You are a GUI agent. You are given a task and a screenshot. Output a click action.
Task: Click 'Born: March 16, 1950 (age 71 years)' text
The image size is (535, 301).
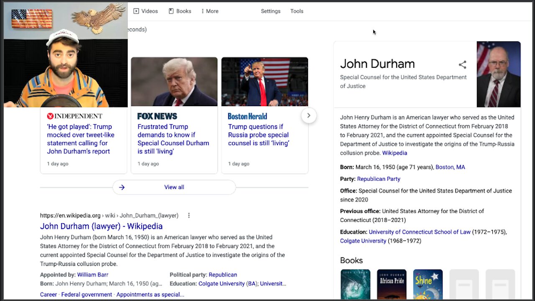[x=387, y=167]
